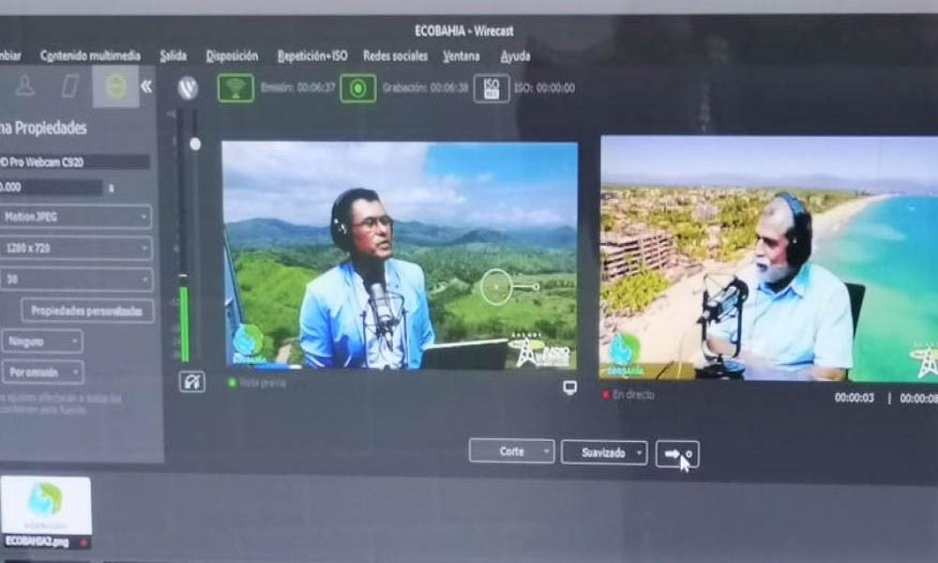Select the tilted rectangle icon tab
The width and height of the screenshot is (938, 563).
[x=70, y=86]
